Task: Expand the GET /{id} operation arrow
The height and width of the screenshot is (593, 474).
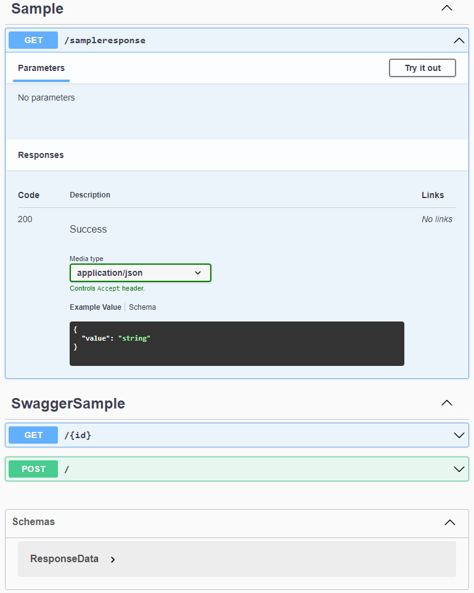Action: coord(459,435)
